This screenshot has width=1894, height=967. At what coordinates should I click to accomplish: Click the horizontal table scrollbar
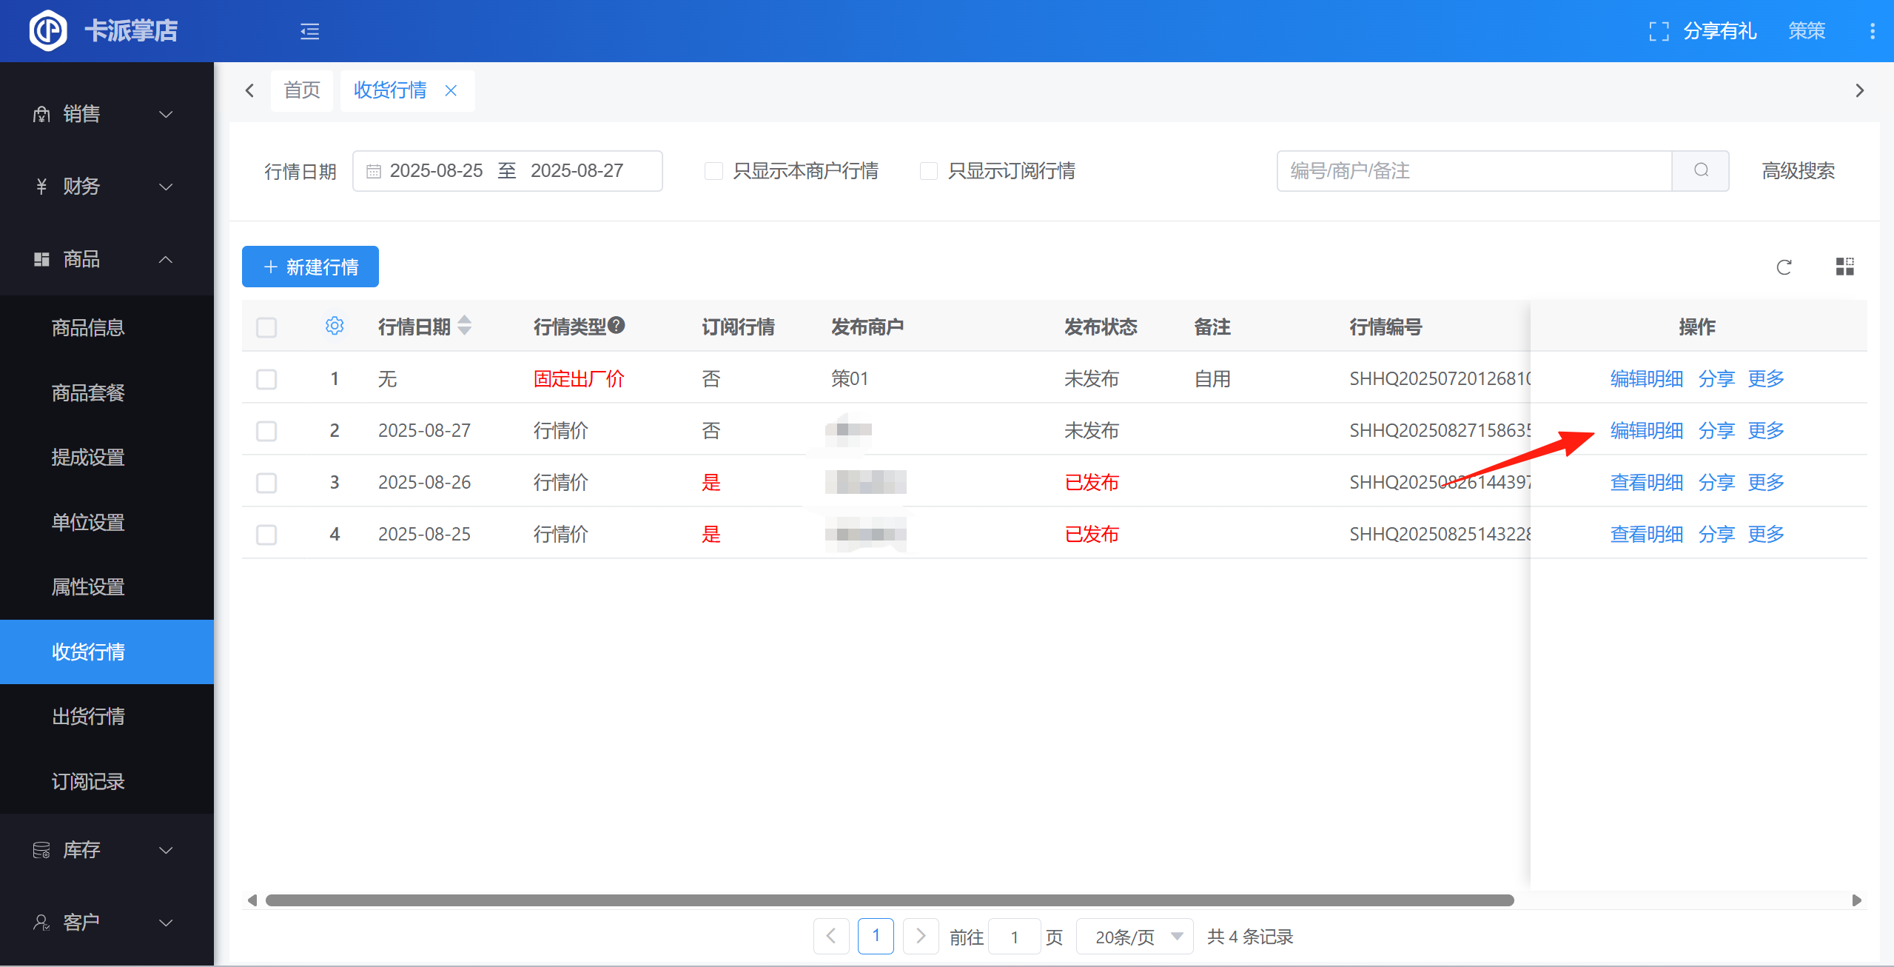point(888,900)
